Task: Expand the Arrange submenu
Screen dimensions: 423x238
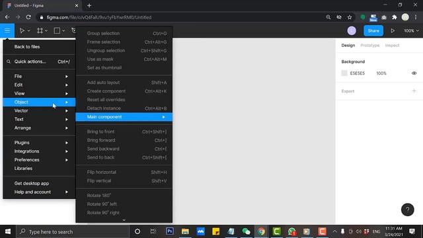Action: click(39, 128)
